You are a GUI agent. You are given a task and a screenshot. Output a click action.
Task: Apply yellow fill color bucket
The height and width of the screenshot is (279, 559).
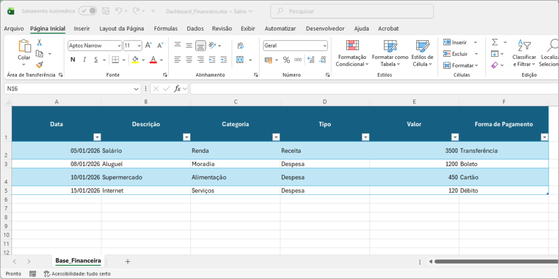135,60
